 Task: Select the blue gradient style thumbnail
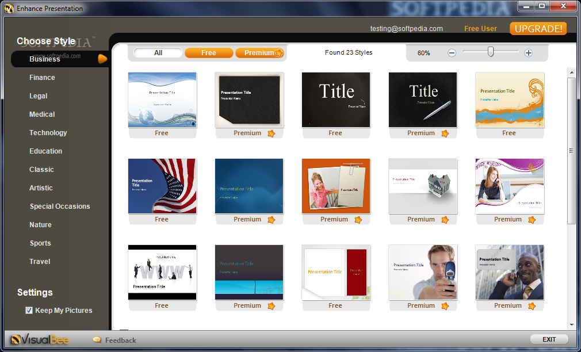point(249,186)
